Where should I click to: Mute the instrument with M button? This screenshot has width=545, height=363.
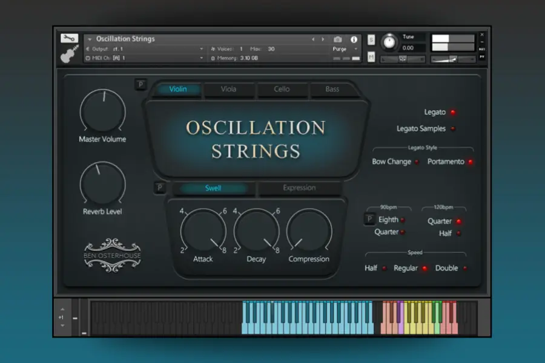(371, 57)
